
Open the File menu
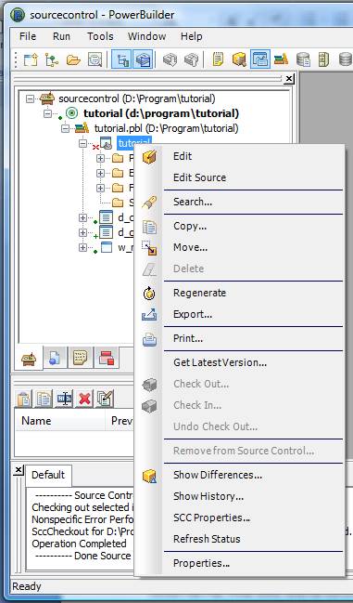[28, 36]
